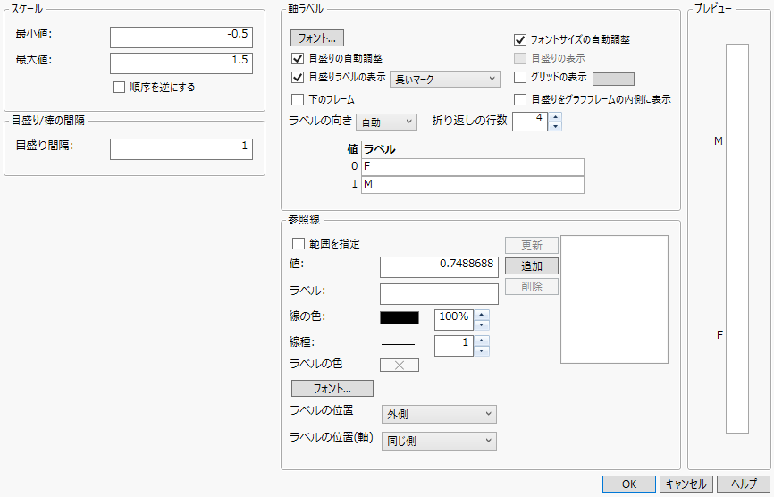Click the 目盛り間隔 input field
Image resolution: width=774 pixels, height=497 pixels.
click(181, 149)
